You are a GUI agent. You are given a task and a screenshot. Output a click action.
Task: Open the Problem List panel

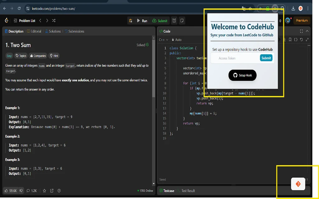(x=24, y=21)
